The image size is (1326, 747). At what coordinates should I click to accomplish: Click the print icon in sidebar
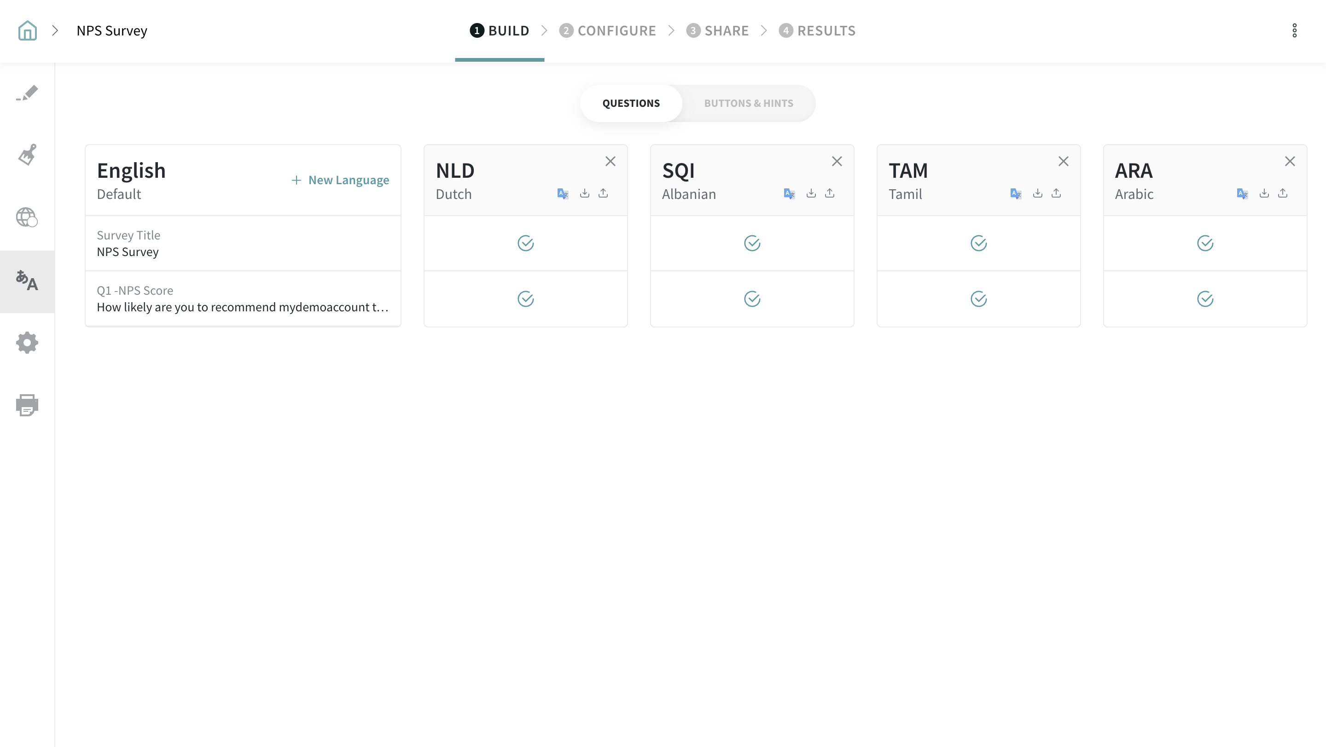(27, 405)
